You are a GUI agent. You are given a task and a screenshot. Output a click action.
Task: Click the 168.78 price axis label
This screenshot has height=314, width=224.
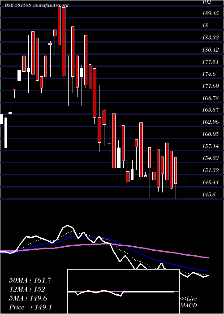pyautogui.click(x=211, y=98)
